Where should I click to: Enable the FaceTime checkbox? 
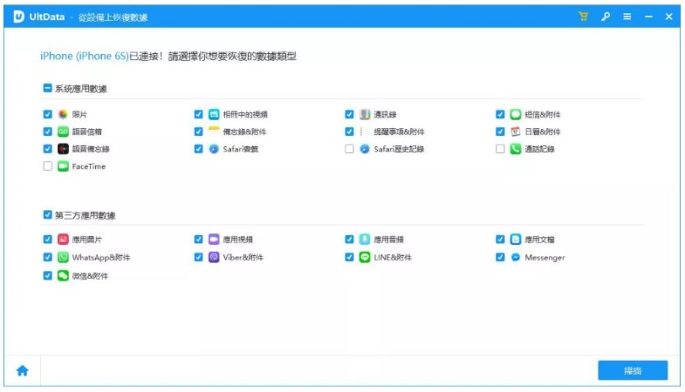pyautogui.click(x=47, y=166)
